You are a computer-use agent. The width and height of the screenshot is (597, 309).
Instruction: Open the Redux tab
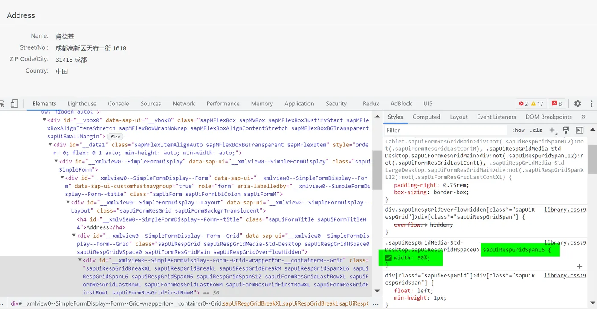[x=371, y=104]
